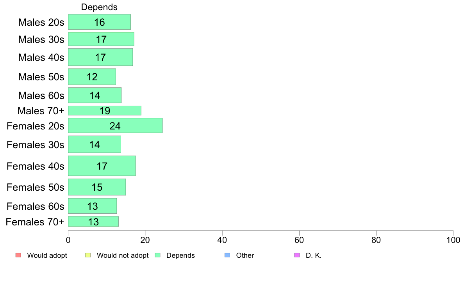
Task: Select the Females 40s bar
Action: [x=102, y=166]
